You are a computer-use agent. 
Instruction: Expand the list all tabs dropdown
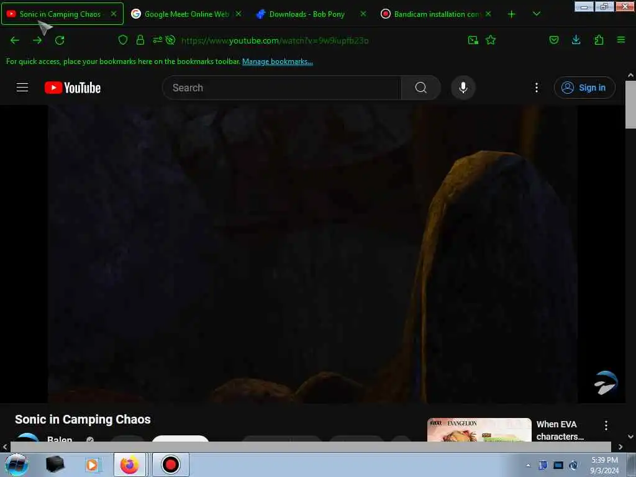pyautogui.click(x=536, y=14)
